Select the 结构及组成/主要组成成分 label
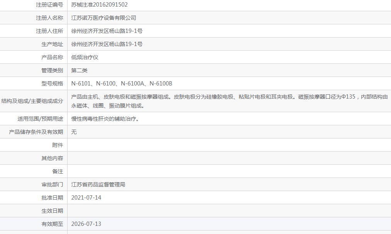Screen dimensions: 391x234 (32, 101)
